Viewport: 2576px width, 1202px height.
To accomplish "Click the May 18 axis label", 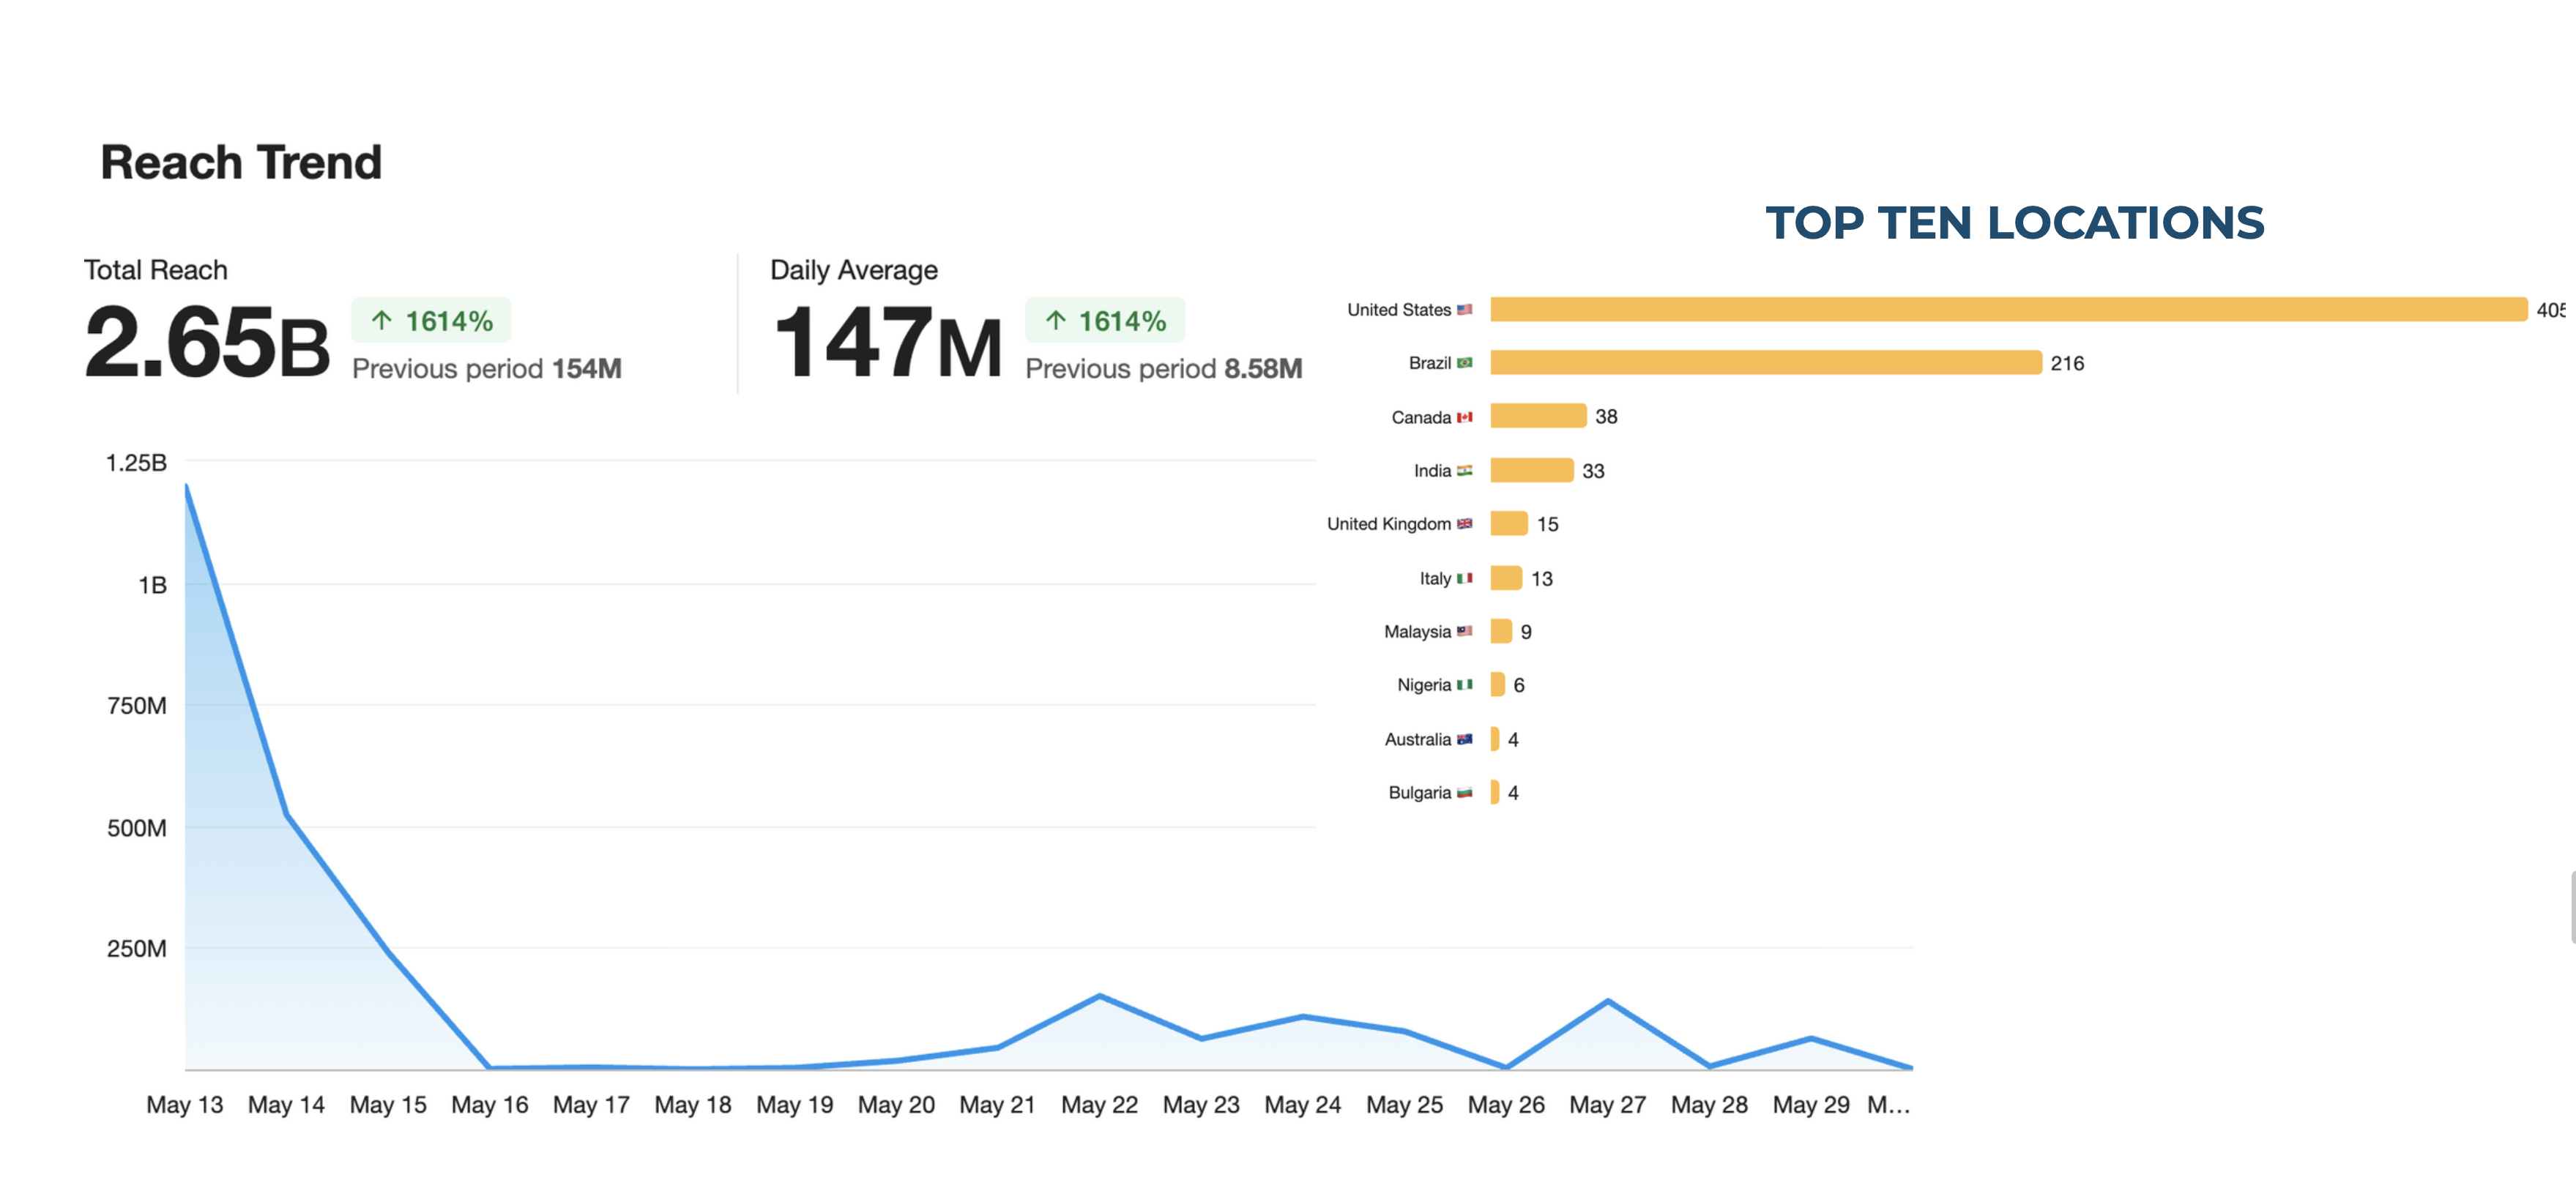I will (x=693, y=1105).
